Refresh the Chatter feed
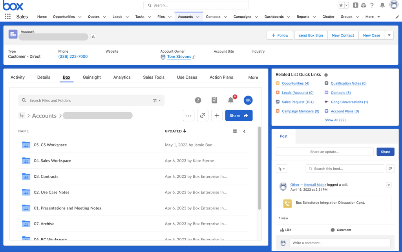Viewport: 402px width, 252px height. pyautogui.click(x=390, y=169)
